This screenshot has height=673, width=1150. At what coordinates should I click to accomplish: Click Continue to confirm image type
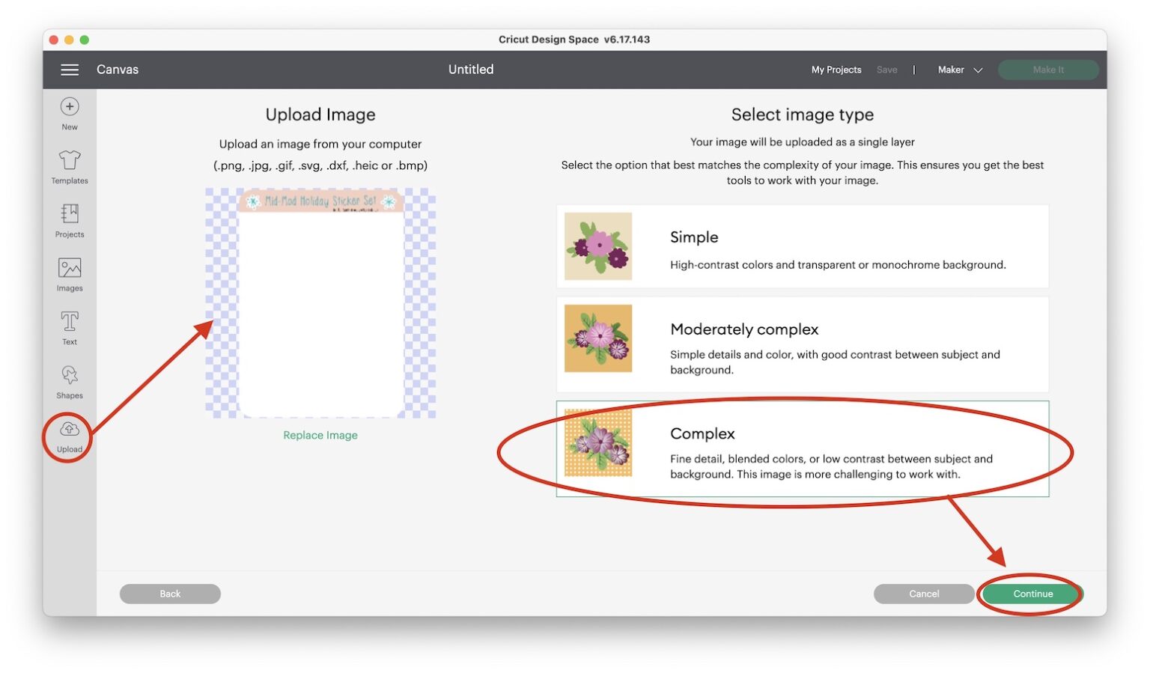(x=1031, y=593)
